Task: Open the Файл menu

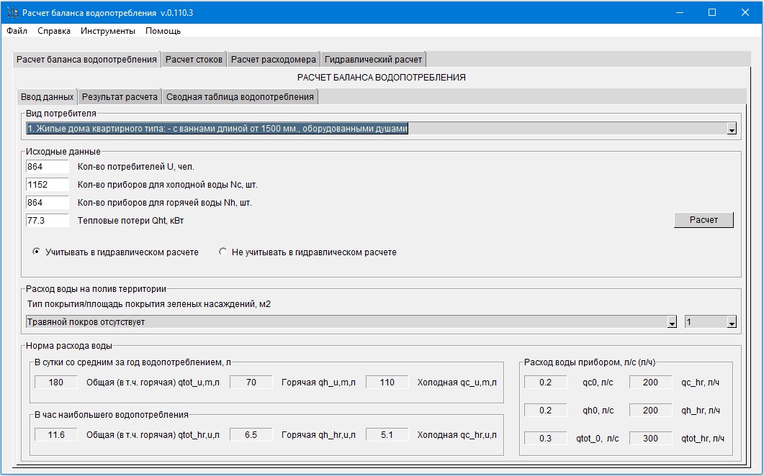Action: [x=17, y=31]
